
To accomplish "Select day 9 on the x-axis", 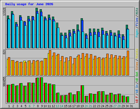I will (42, 106).
